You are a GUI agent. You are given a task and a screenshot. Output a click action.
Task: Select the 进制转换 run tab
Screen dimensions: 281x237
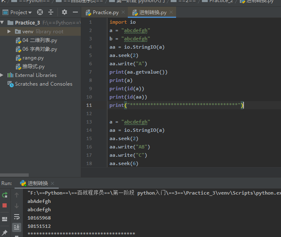pyautogui.click(x=37, y=183)
